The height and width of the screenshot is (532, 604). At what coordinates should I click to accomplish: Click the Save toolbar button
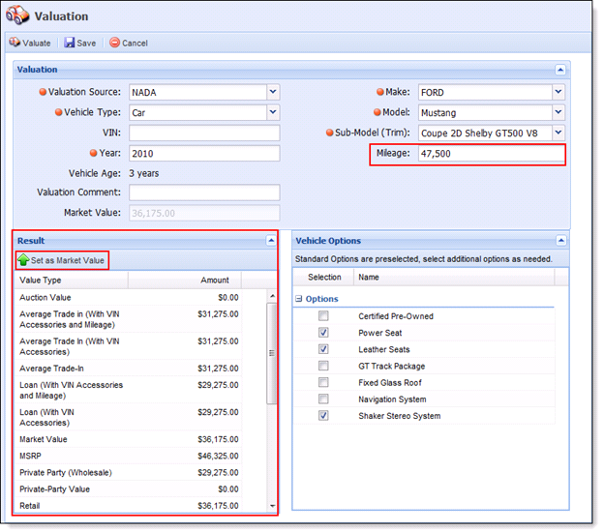point(80,43)
